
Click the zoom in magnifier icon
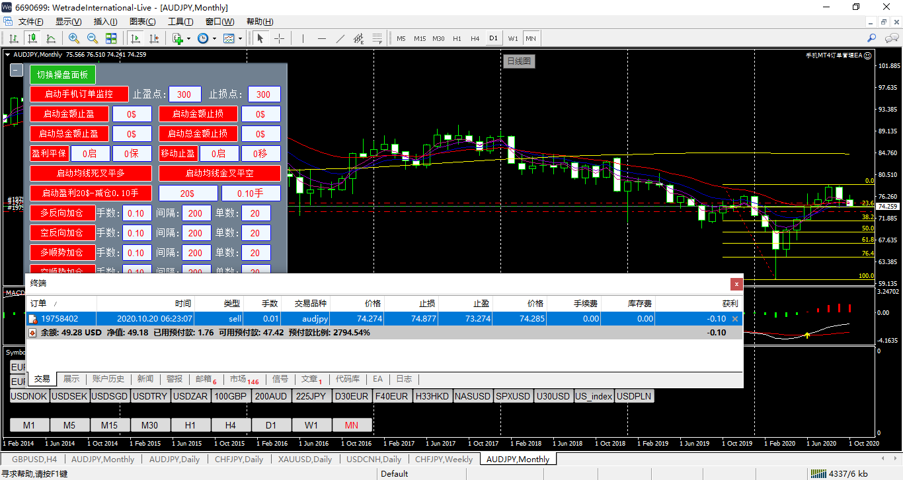[74, 38]
